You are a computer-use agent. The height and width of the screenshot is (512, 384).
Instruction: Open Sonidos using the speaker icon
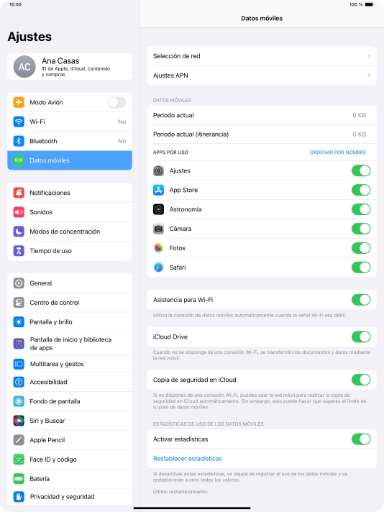pos(19,212)
